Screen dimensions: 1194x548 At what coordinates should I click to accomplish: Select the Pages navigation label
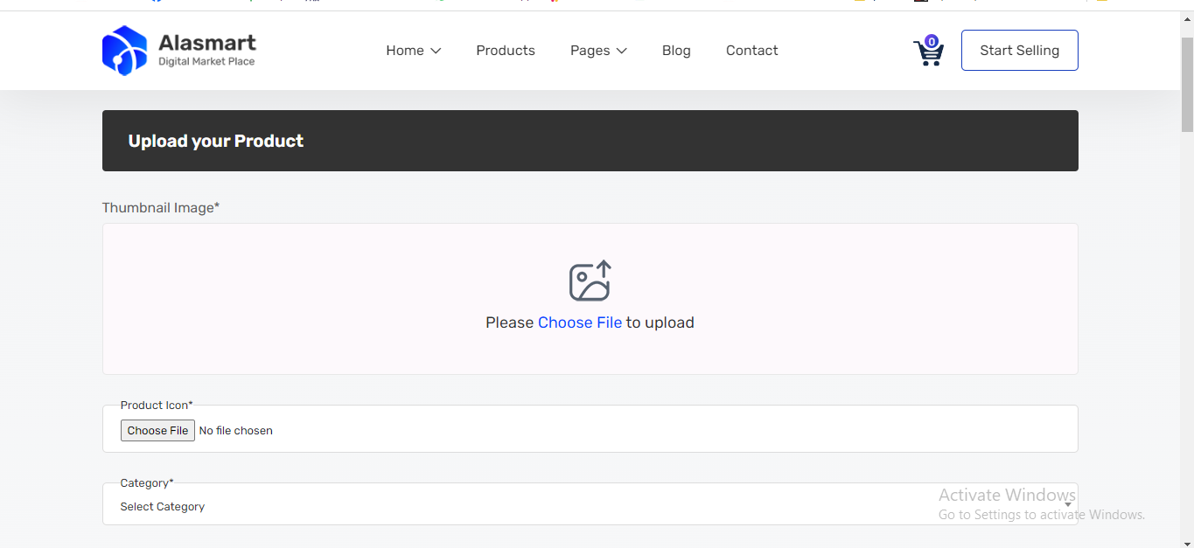(590, 51)
